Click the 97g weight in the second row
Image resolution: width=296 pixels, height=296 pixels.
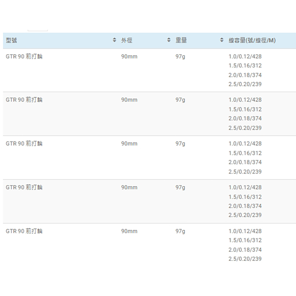click(x=180, y=100)
